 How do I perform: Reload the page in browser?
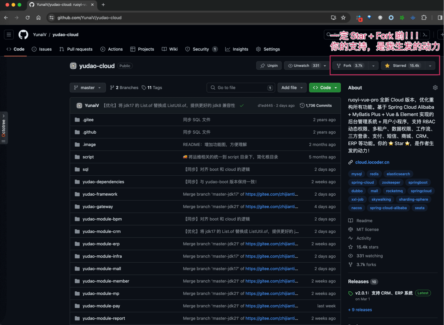pyautogui.click(x=28, y=18)
